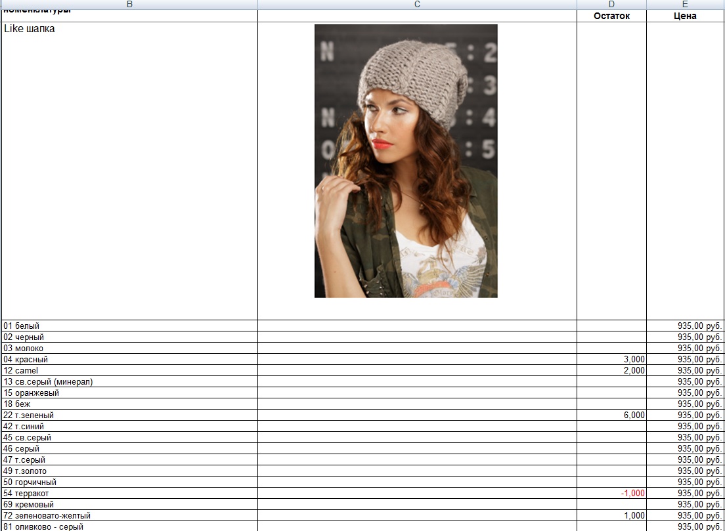Select the '04 красный' cell
This screenshot has height=531, width=725.
click(x=129, y=359)
